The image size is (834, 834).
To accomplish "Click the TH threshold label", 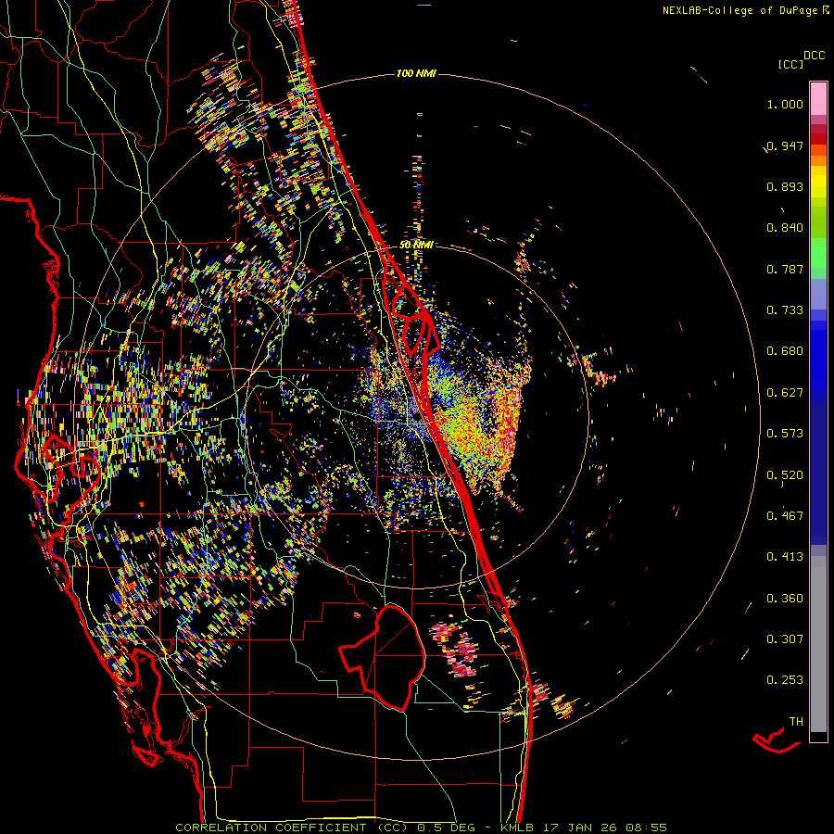I will click(x=795, y=721).
